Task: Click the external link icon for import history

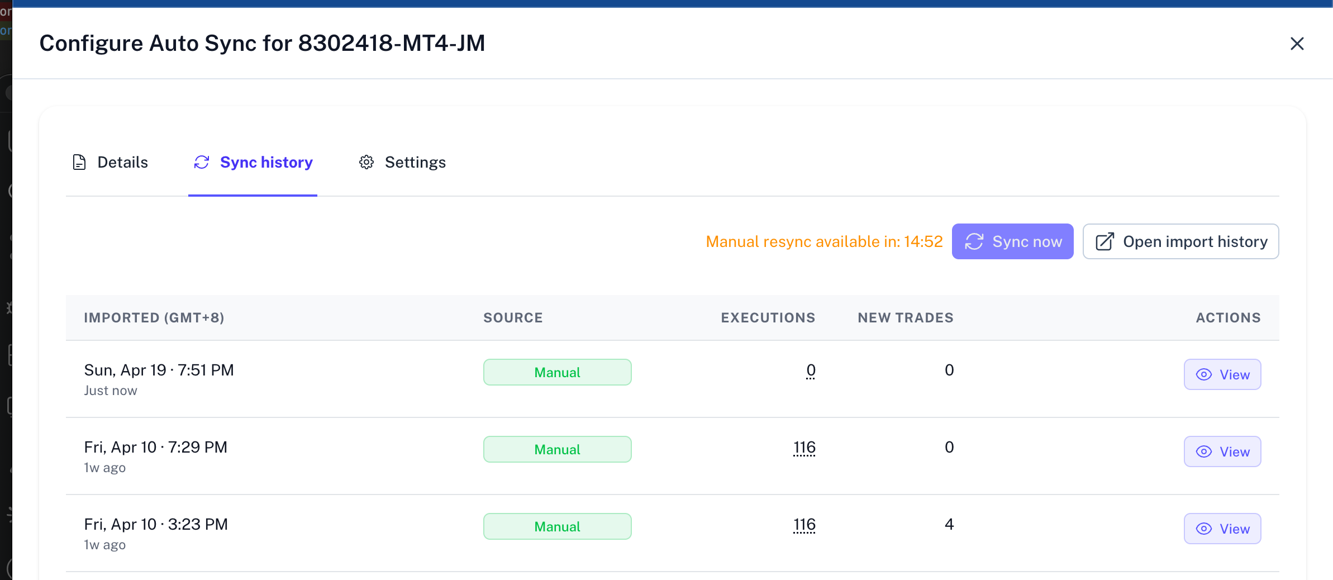Action: pyautogui.click(x=1105, y=241)
